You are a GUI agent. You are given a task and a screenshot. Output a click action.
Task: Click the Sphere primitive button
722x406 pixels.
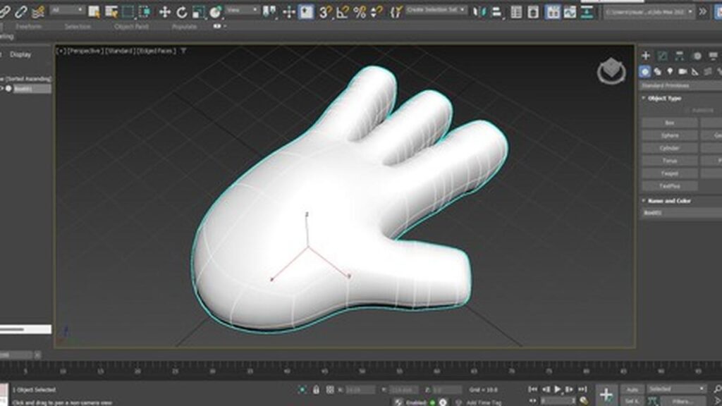[669, 135]
